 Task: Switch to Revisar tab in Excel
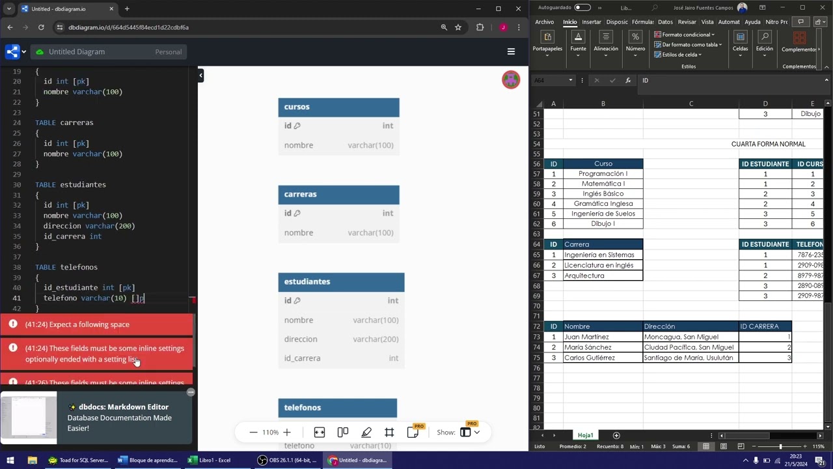[687, 21]
